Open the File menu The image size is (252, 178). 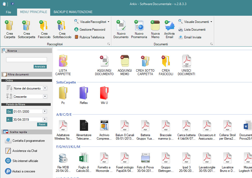8,12
